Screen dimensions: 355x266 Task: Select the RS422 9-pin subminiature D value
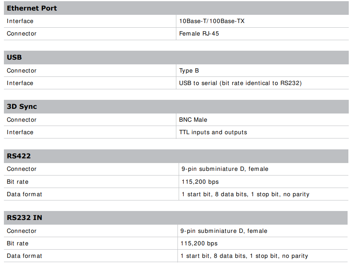coord(225,169)
